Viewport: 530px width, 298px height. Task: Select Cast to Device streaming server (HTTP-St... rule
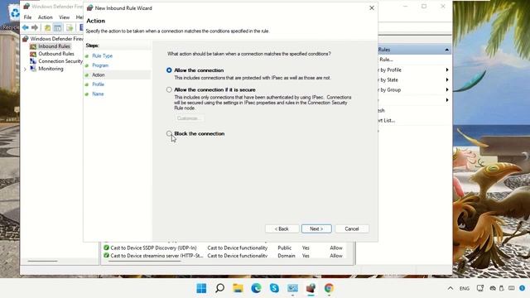tap(157, 256)
